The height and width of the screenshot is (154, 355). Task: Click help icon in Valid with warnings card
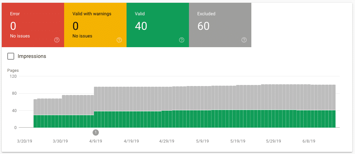click(x=119, y=40)
